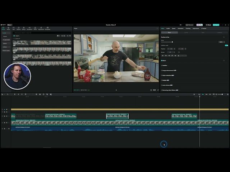230x172 pixels.
Task: Open the media view mode dropdown
Action: [58, 36]
